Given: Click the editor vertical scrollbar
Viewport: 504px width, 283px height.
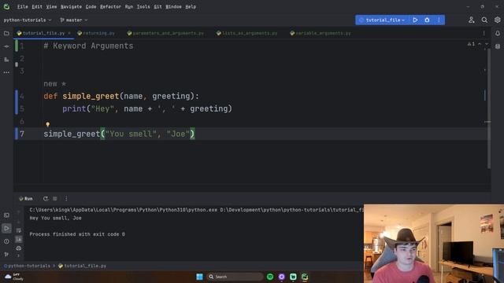Looking at the screenshot, I should 489,109.
